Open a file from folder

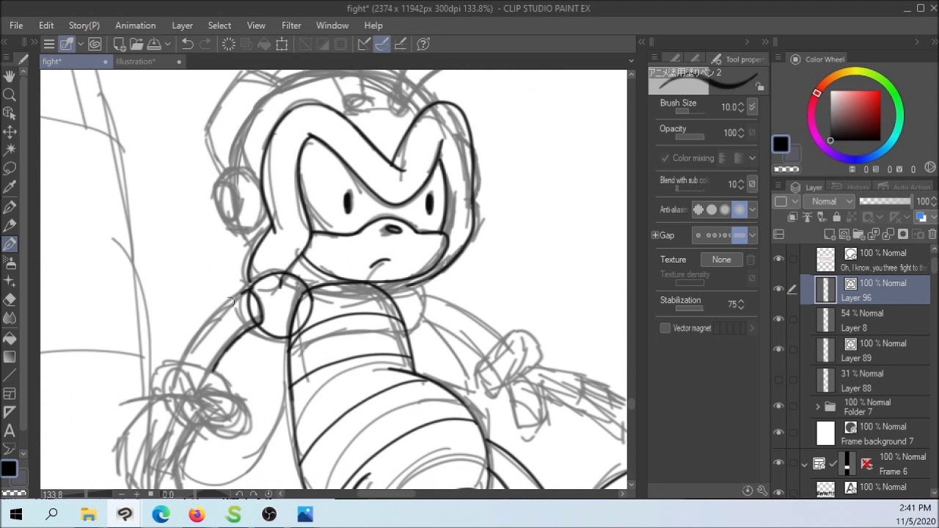pyautogui.click(x=136, y=44)
